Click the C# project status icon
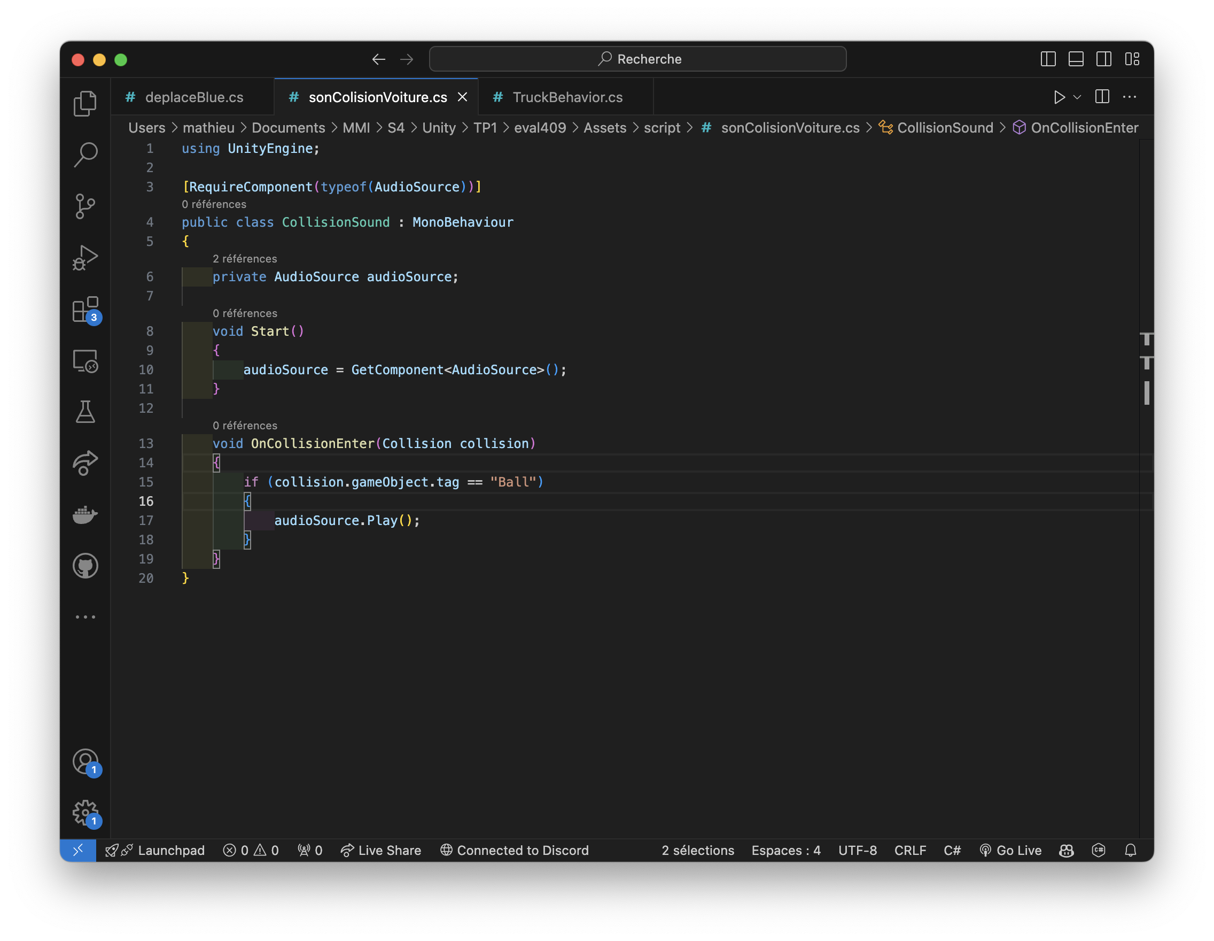Image resolution: width=1214 pixels, height=941 pixels. [1099, 850]
